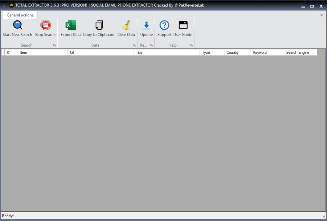Click the resize grip in status bar
327x221 pixels.
(323, 217)
